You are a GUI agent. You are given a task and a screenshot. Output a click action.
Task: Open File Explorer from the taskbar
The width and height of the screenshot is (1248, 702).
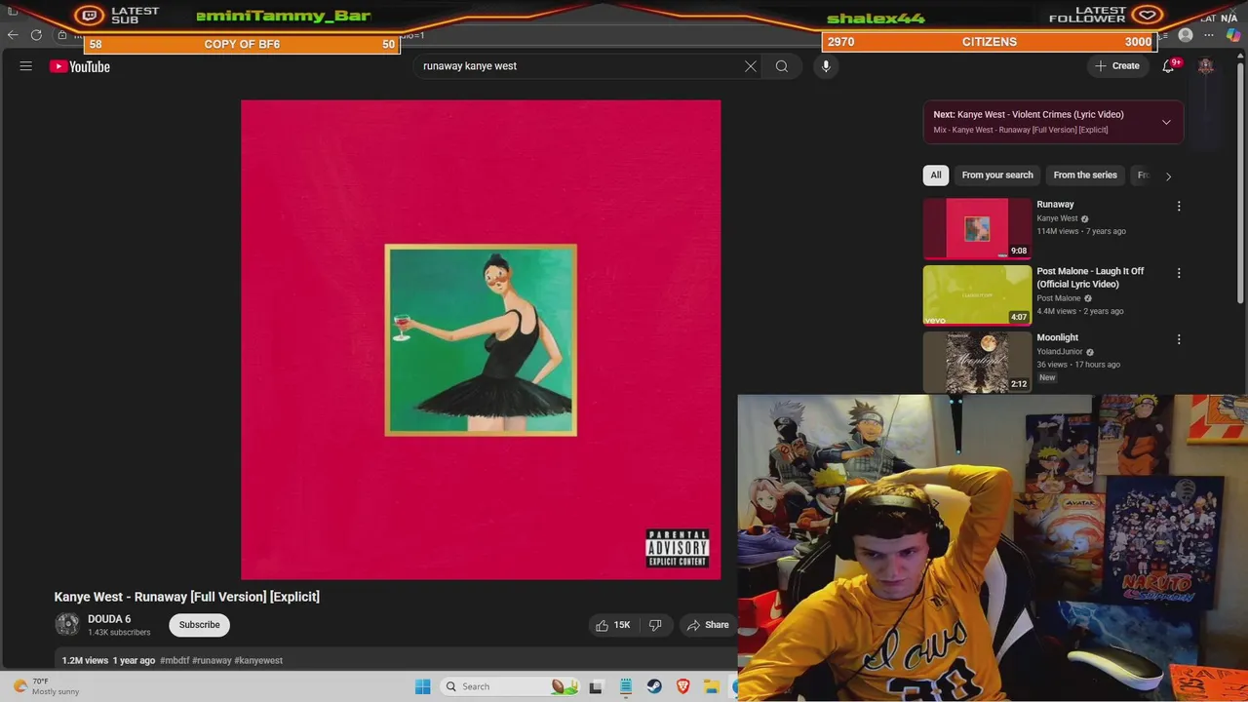click(712, 686)
